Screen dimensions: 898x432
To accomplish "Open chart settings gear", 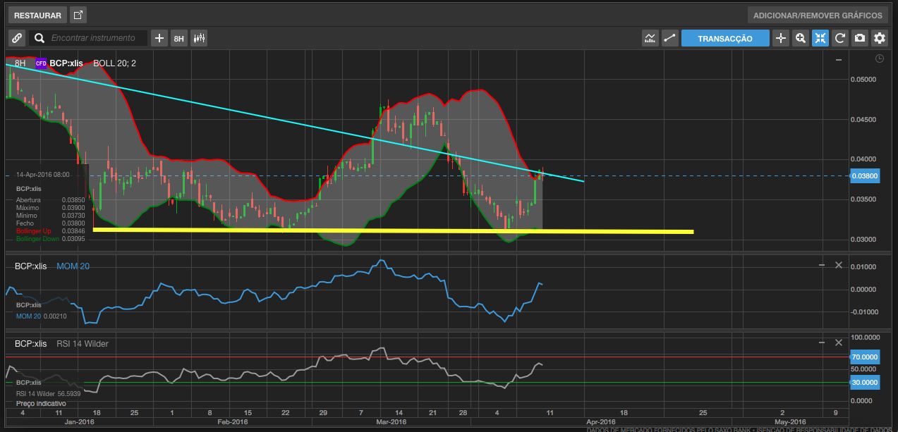I will pos(879,38).
